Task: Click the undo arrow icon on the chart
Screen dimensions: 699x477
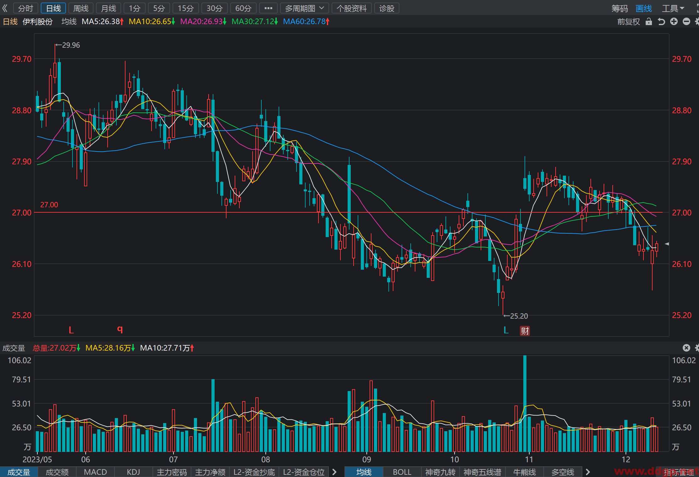Action: 661,22
